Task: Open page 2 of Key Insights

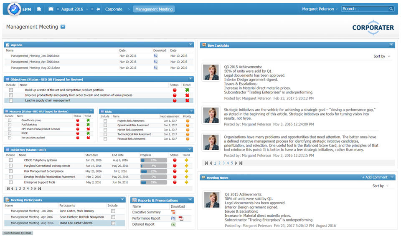Action: coord(219,163)
